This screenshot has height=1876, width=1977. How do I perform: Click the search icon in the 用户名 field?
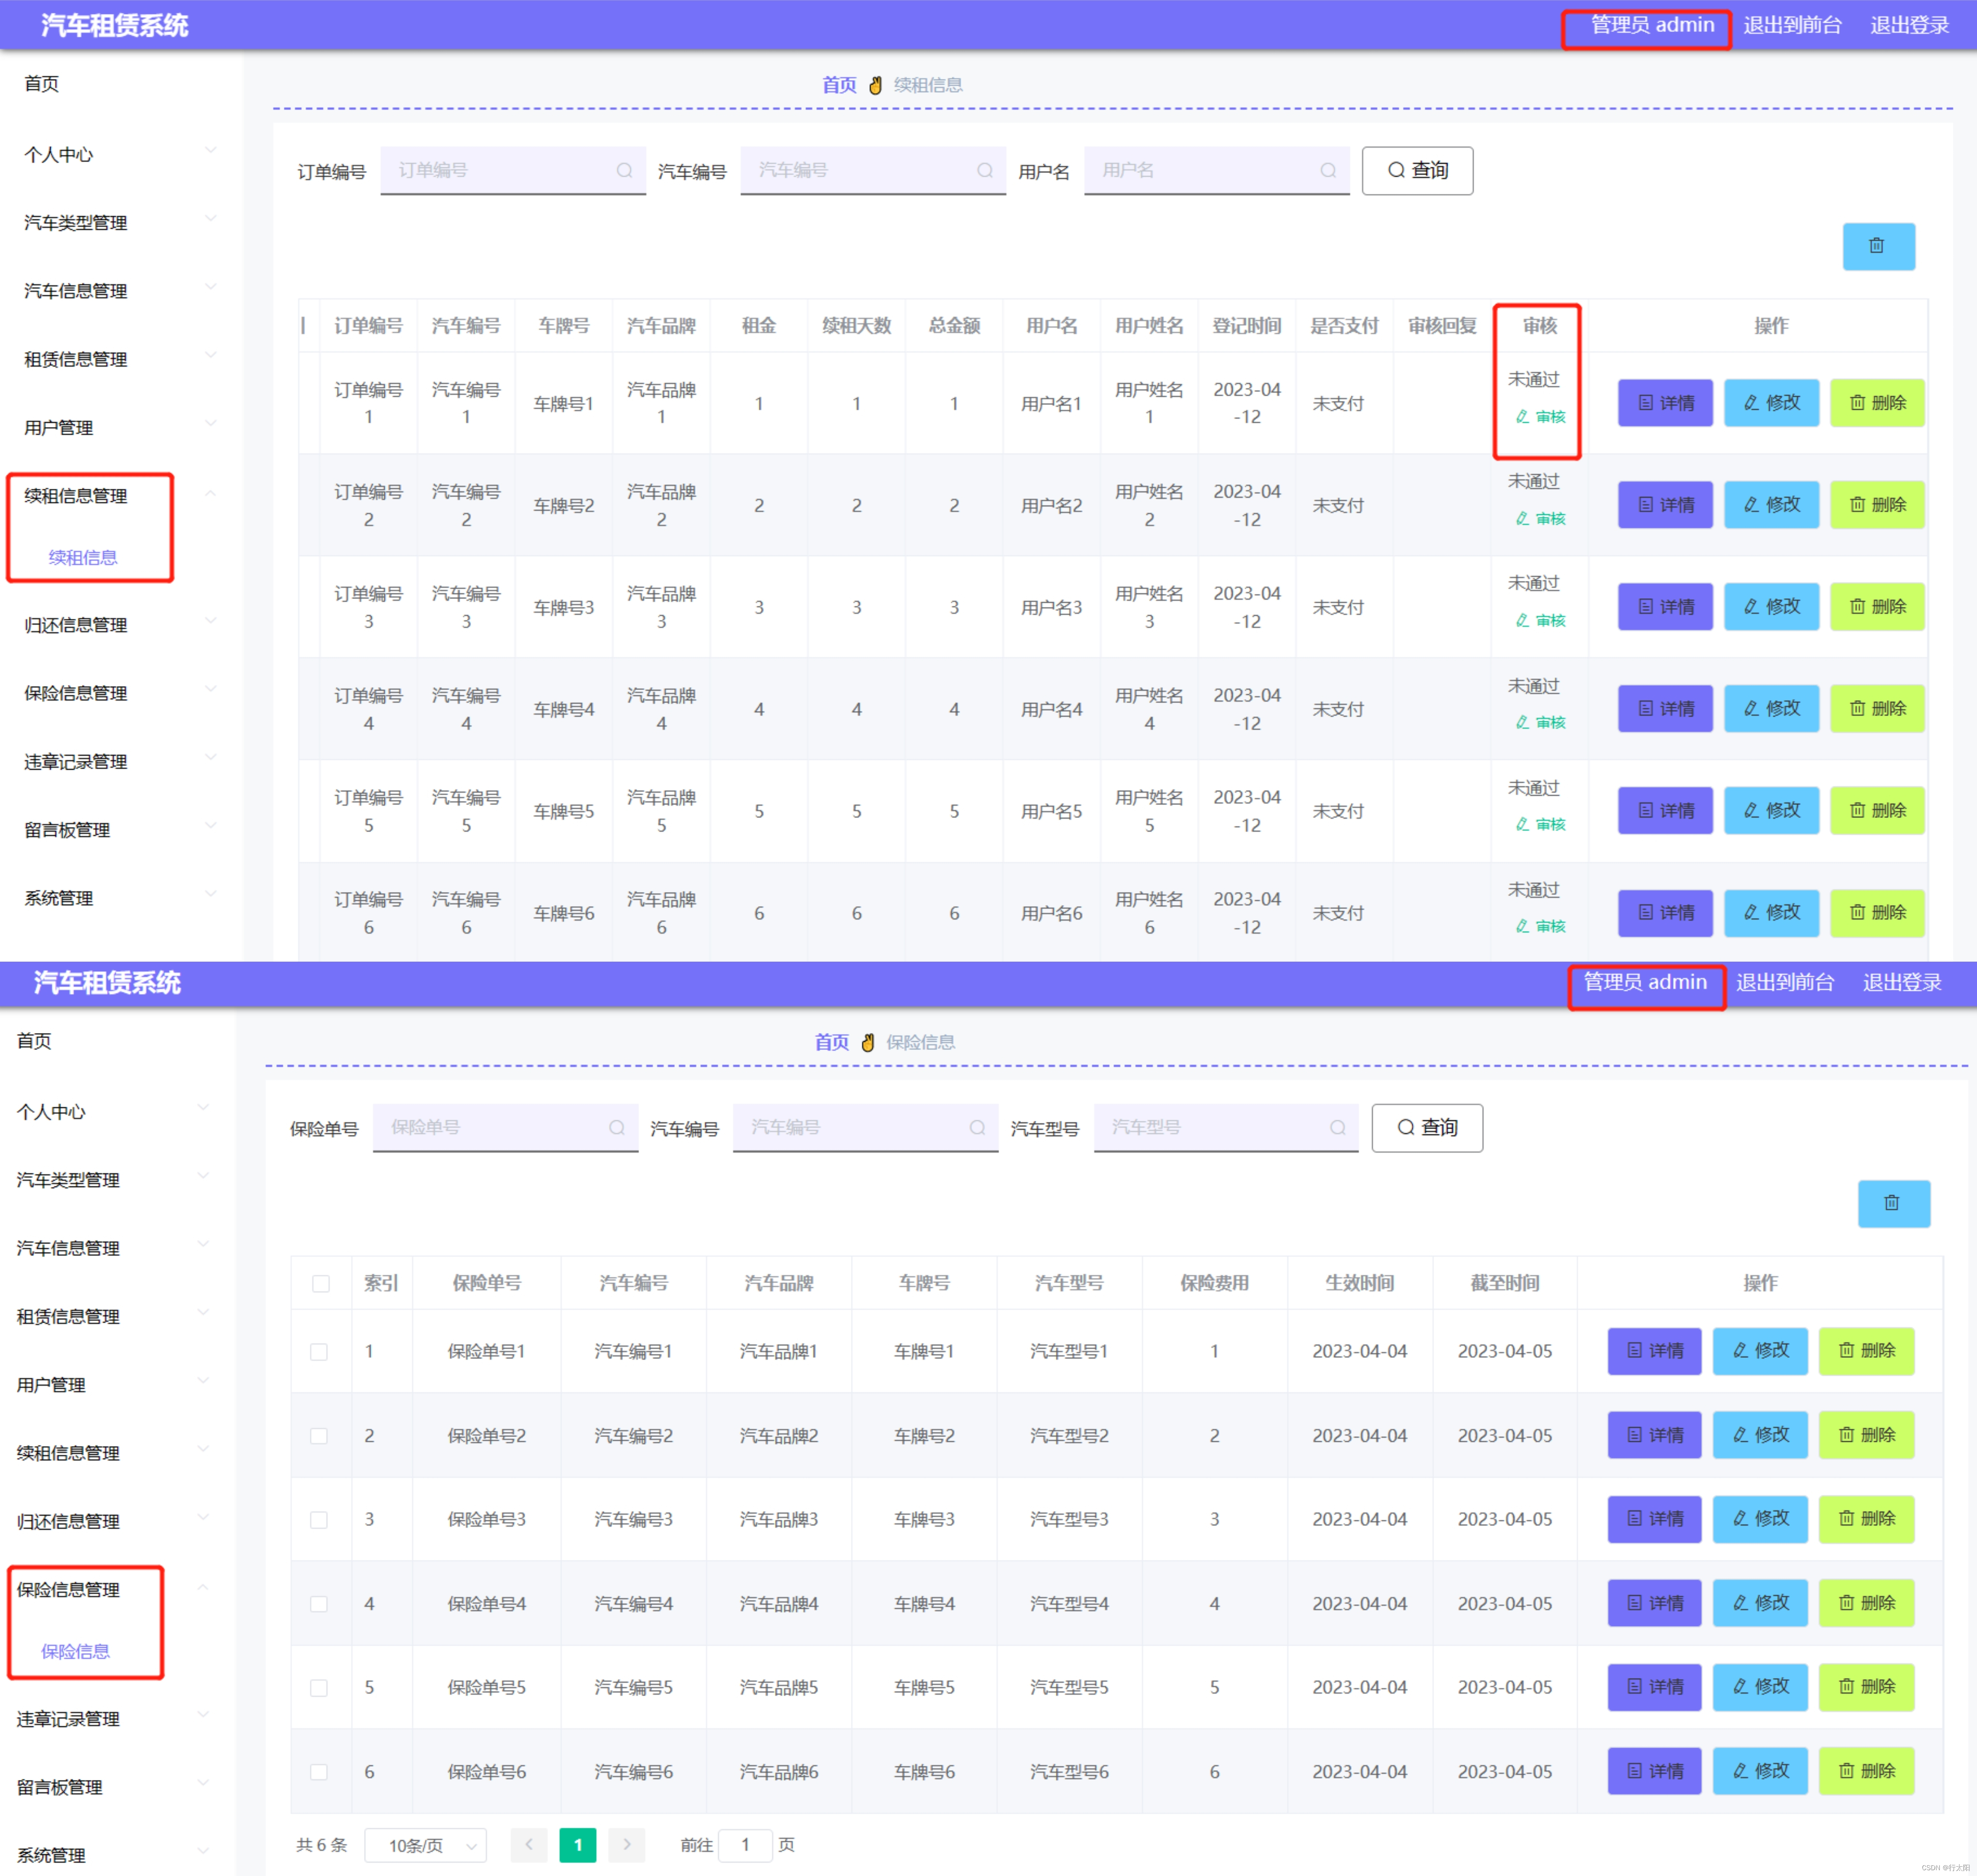click(1328, 170)
